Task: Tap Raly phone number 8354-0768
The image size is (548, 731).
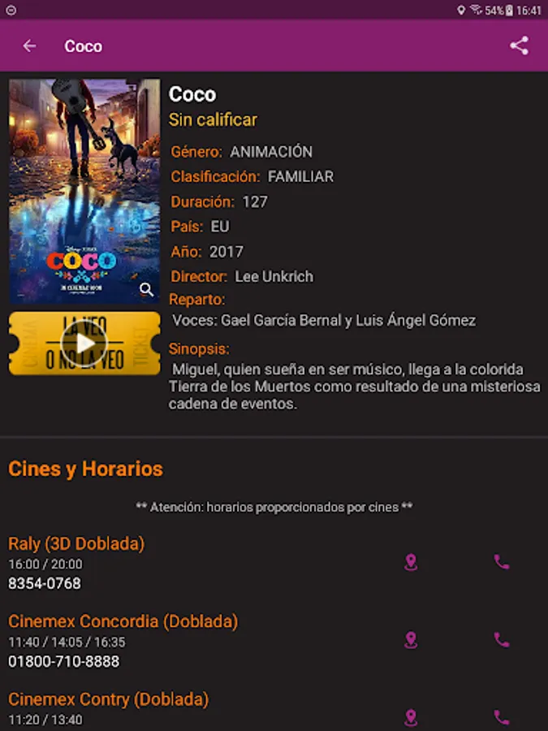Action: tap(45, 583)
